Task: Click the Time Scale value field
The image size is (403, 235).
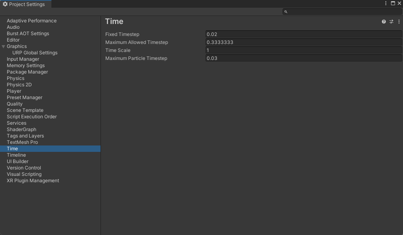Action: pos(304,50)
